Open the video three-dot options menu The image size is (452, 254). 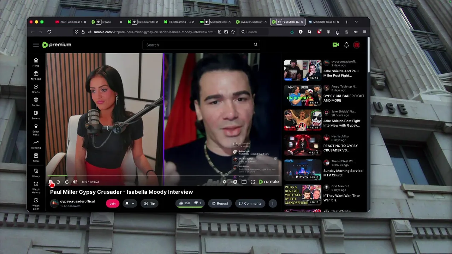(x=273, y=203)
